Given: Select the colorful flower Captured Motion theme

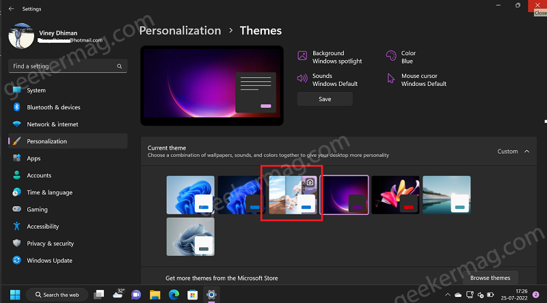Looking at the screenshot, I should 395,194.
